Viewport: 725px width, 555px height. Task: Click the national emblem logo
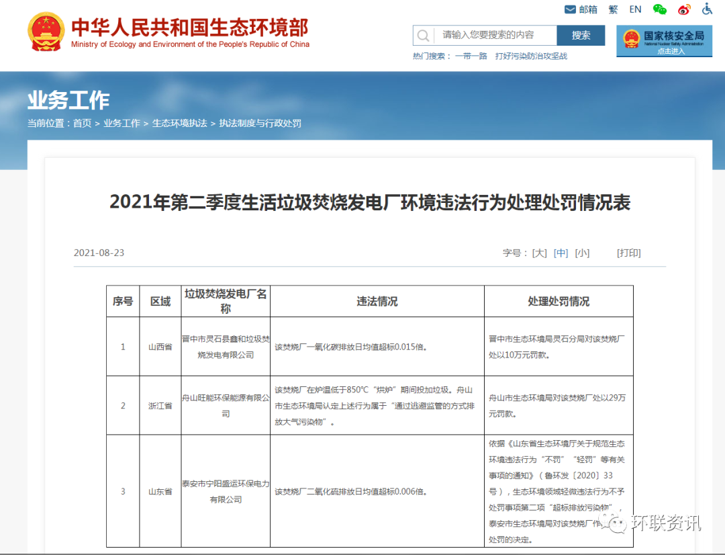tap(46, 32)
